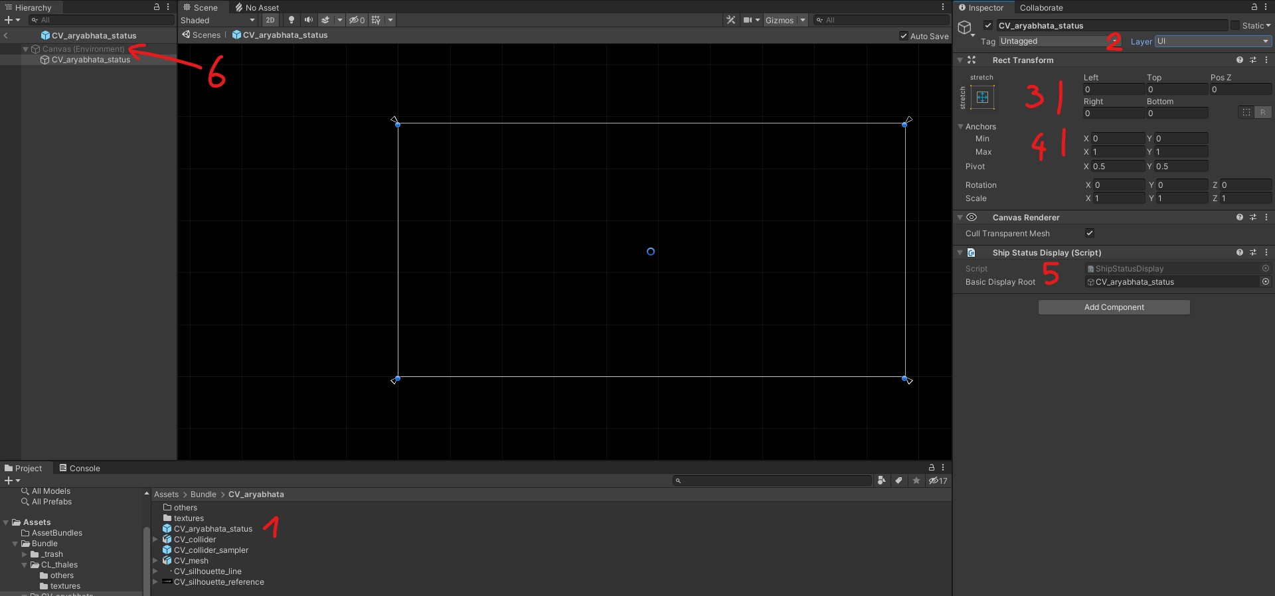Image resolution: width=1275 pixels, height=596 pixels.
Task: Open the Gizmos dropdown arrow
Action: click(x=803, y=20)
